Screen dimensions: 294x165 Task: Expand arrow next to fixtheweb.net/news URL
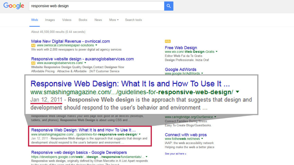pyautogui.click(x=202, y=139)
